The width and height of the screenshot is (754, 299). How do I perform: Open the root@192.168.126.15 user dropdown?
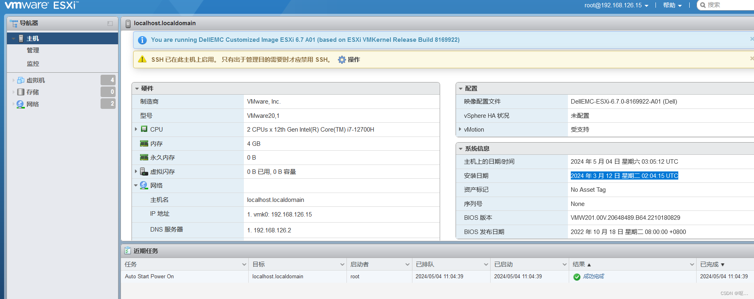(x=616, y=5)
